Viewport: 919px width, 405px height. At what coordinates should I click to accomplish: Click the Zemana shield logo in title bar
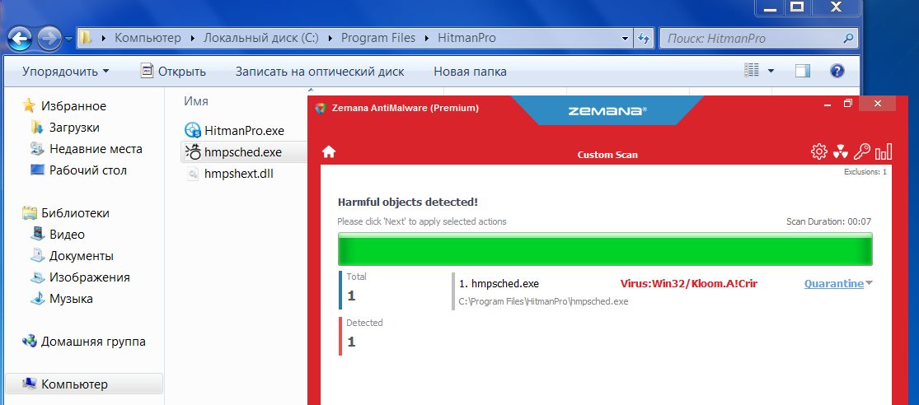[320, 108]
